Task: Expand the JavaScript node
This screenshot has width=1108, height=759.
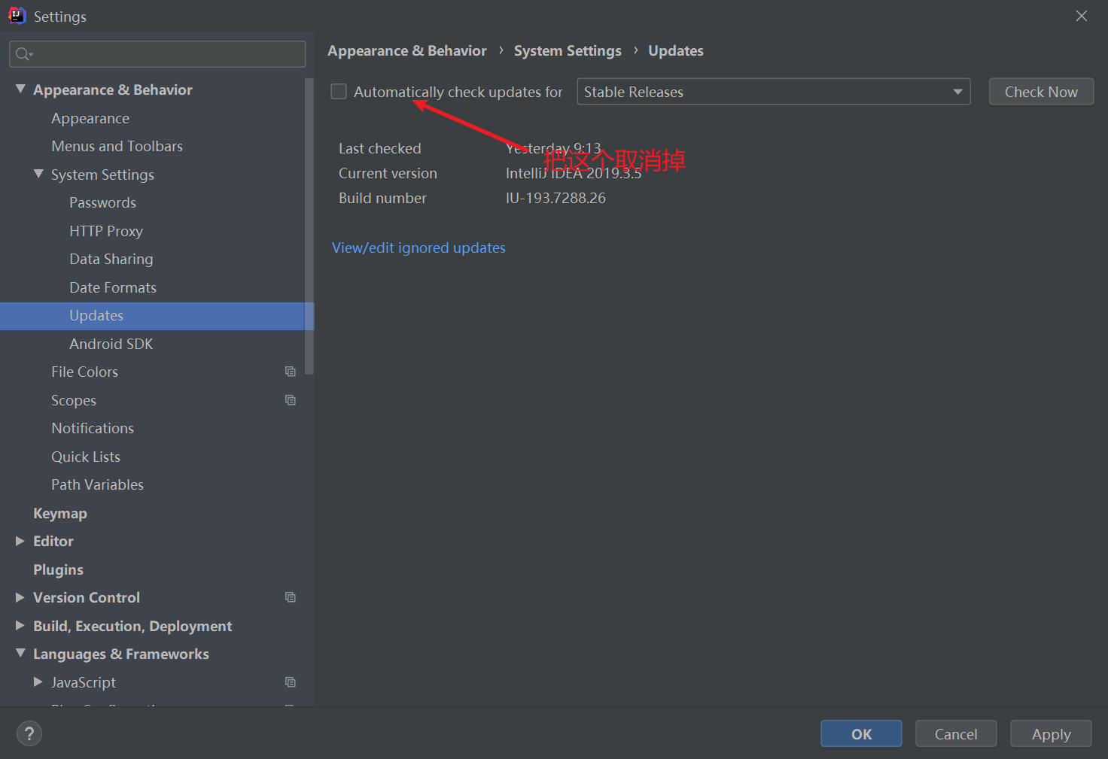Action: [38, 682]
